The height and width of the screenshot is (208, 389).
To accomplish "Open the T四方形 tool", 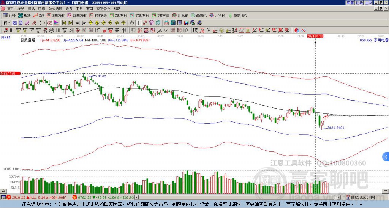I will (119, 15).
